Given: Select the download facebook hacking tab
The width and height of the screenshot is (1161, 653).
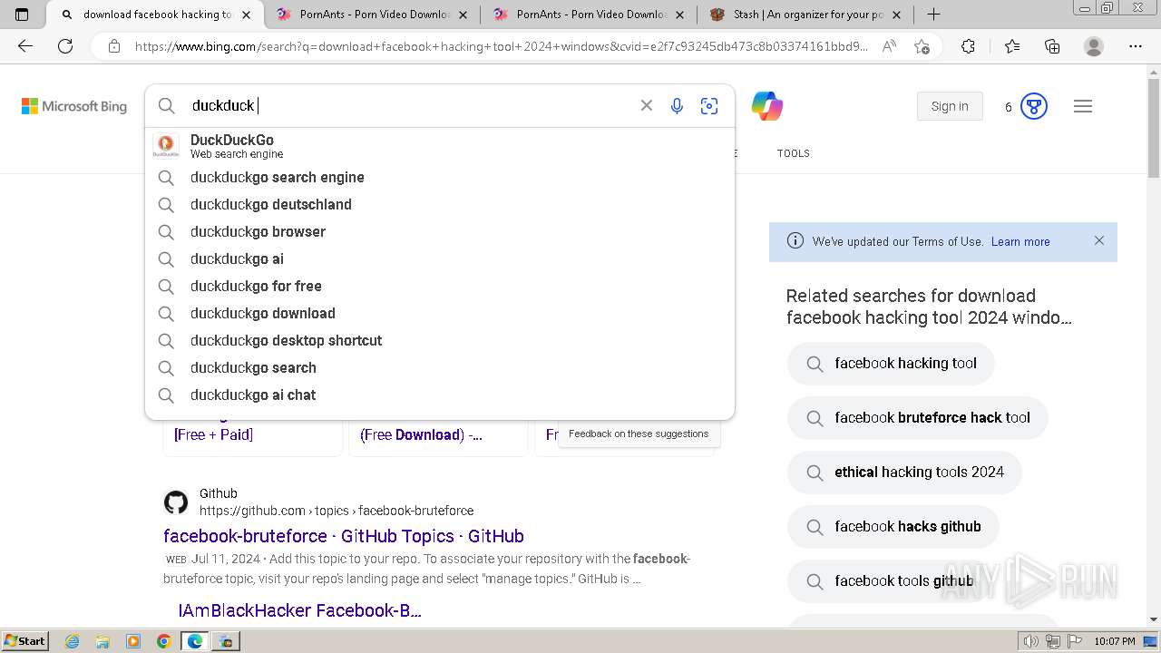Looking at the screenshot, I should (x=154, y=15).
